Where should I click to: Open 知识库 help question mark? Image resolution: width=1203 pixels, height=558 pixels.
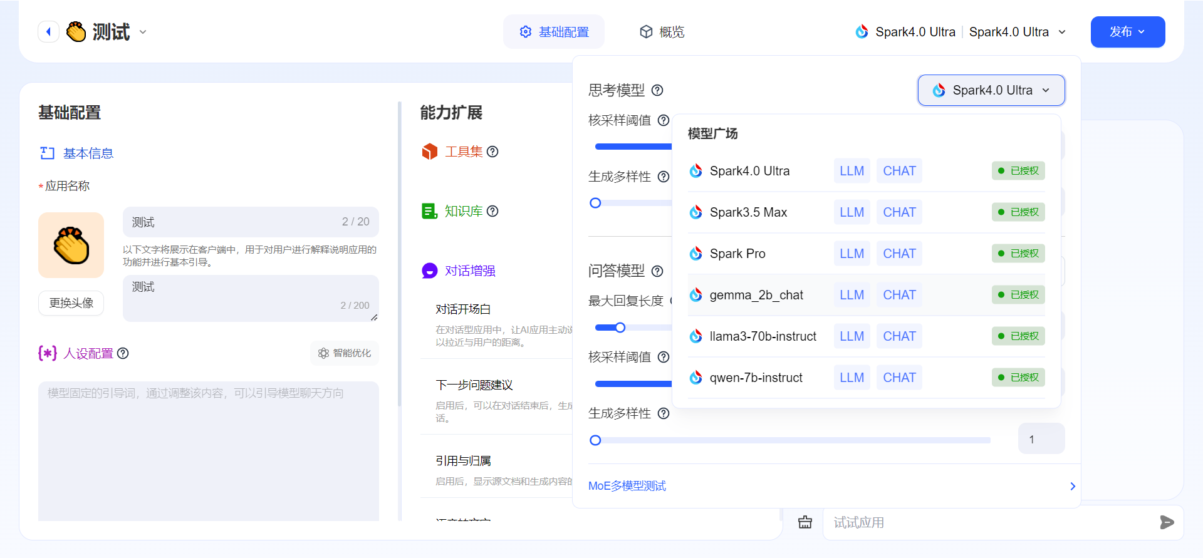(492, 211)
